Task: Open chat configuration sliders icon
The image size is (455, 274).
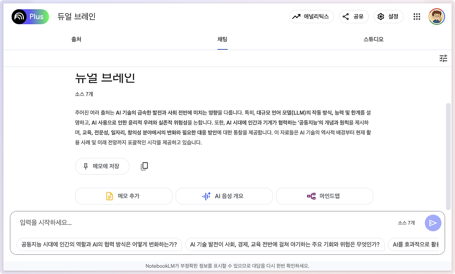Action: [x=443, y=58]
